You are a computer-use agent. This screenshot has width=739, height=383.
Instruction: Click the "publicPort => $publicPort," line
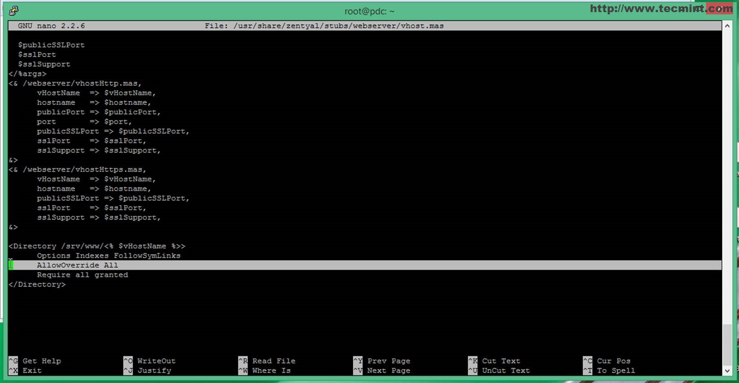pyautogui.click(x=99, y=112)
